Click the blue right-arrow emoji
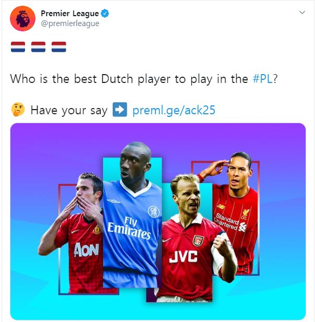This screenshot has width=315, height=322. coord(120,110)
